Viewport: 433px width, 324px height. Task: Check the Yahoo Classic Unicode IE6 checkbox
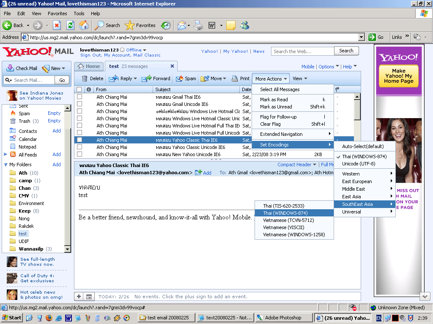(79, 147)
